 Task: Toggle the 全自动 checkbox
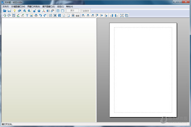pos(85,11)
